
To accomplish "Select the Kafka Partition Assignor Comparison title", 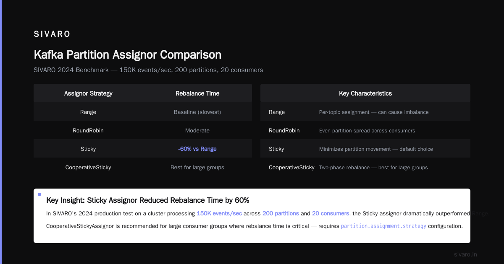I will click(x=127, y=55).
